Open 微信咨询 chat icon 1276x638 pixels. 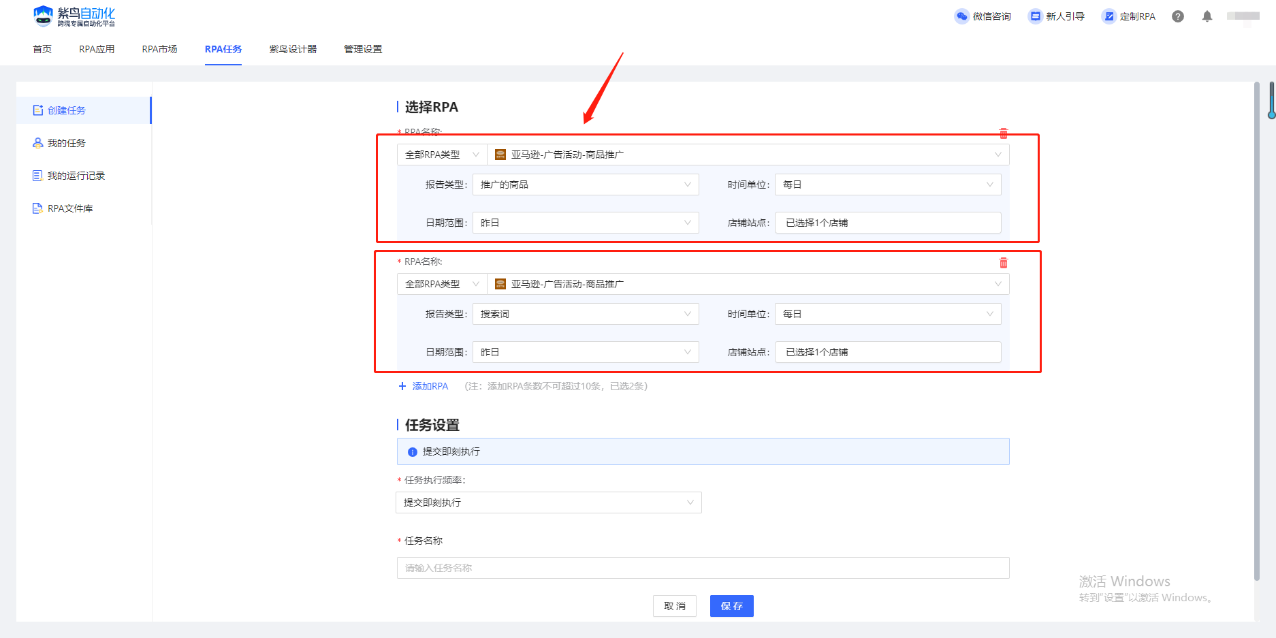coord(961,16)
